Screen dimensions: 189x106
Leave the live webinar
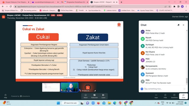point(103,96)
